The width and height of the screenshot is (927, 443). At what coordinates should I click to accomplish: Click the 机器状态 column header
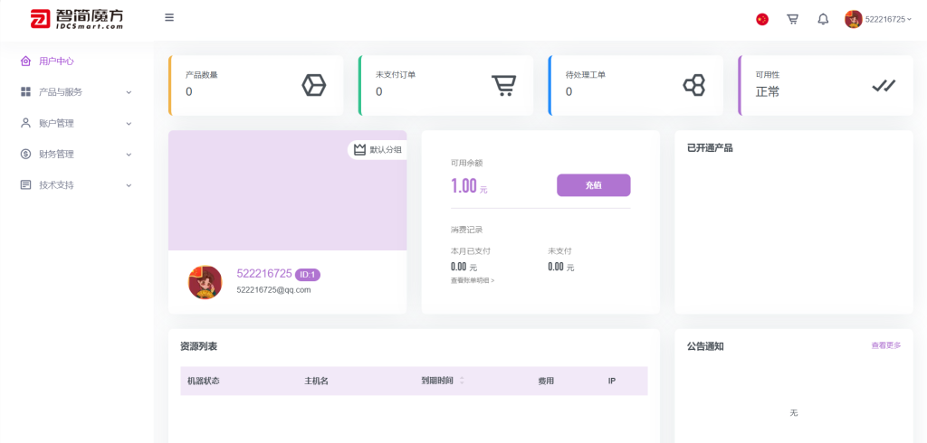tap(204, 381)
